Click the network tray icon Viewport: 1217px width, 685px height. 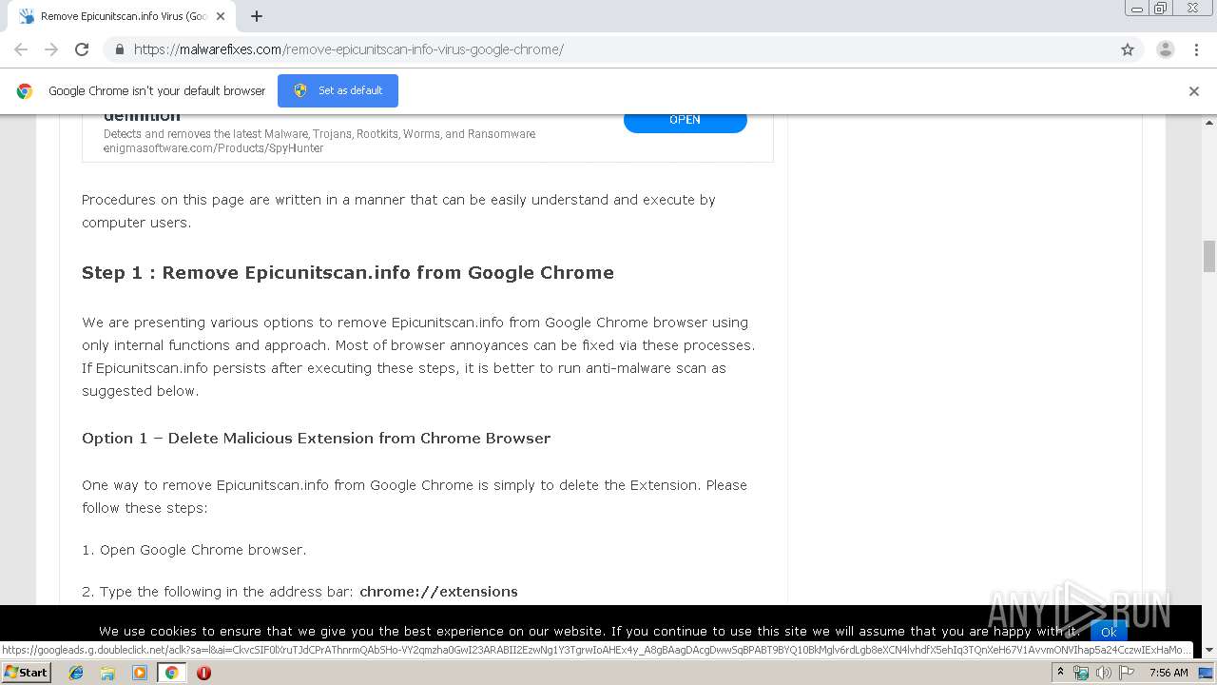point(1081,673)
